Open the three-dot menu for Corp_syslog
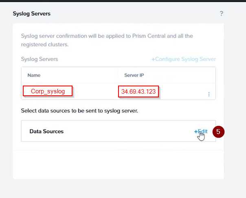The width and height of the screenshot is (246, 198). click(209, 94)
